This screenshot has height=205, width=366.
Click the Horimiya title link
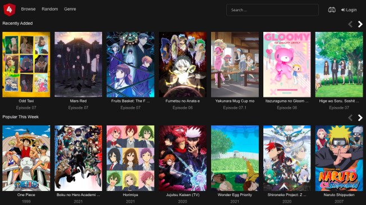[x=130, y=195]
